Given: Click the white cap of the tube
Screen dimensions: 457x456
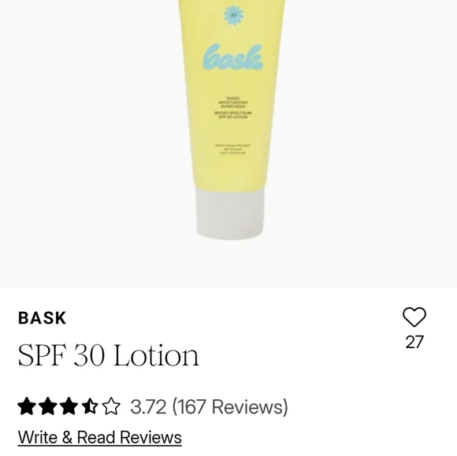Looking at the screenshot, I should click(x=230, y=213).
